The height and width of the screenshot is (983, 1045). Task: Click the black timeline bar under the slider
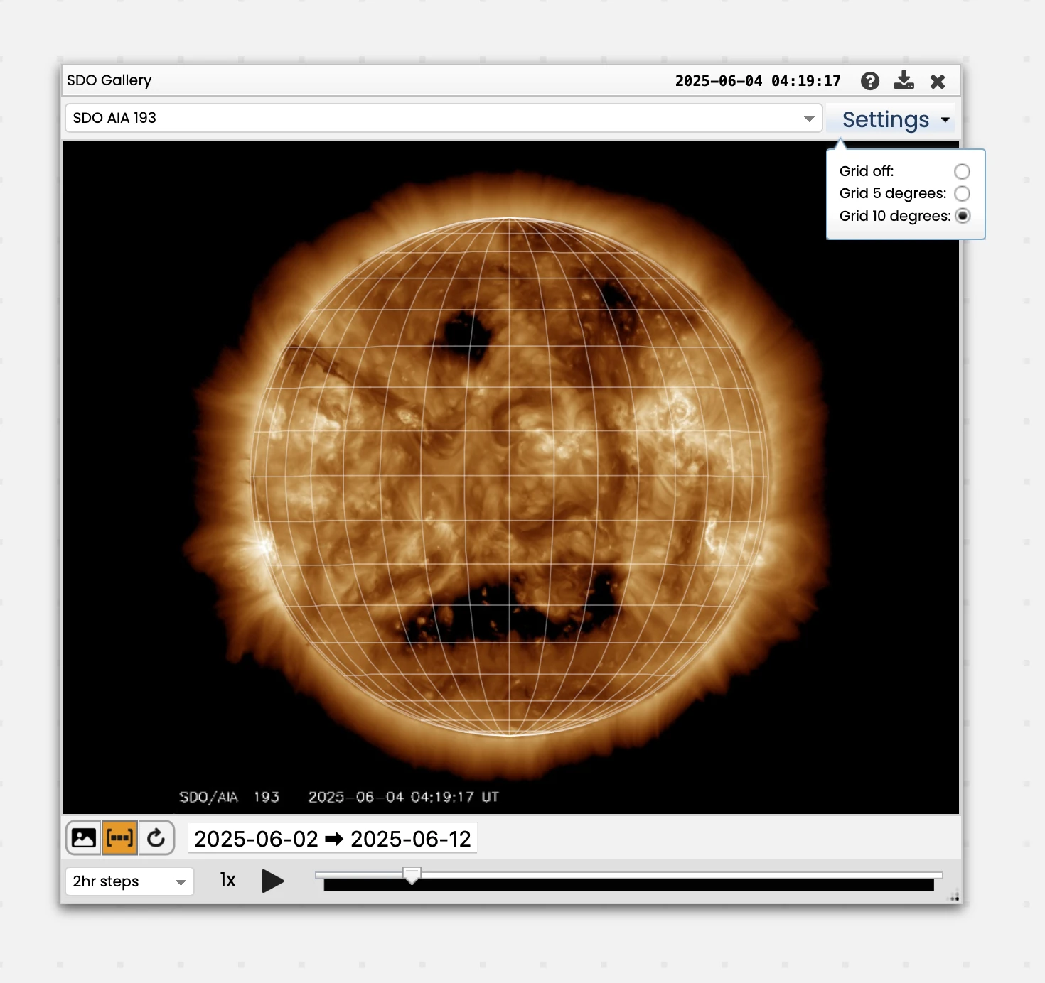pos(628,885)
